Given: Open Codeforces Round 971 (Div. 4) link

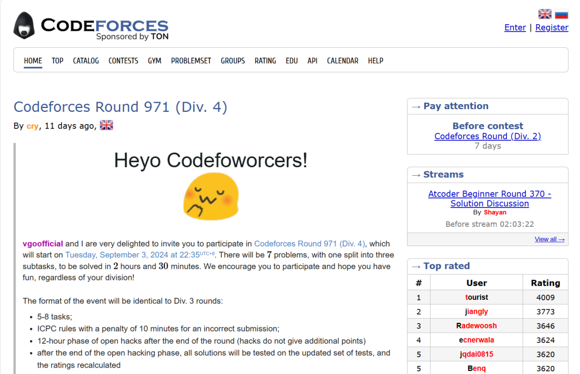Looking at the screenshot, I should click(309, 243).
